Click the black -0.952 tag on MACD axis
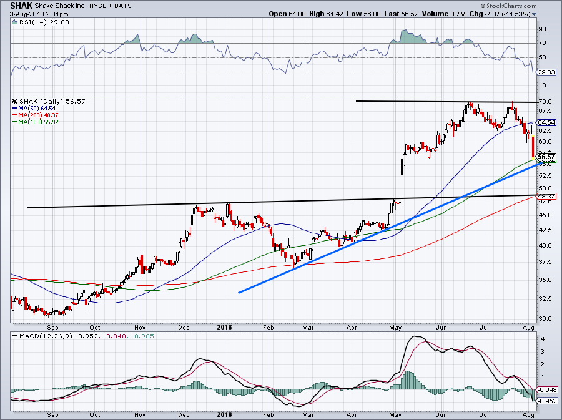The height and width of the screenshot is (420, 562). point(547,401)
